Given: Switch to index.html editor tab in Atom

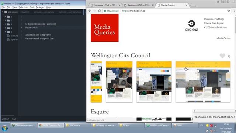Looking at the screenshot, I should click(x=25, y=12).
